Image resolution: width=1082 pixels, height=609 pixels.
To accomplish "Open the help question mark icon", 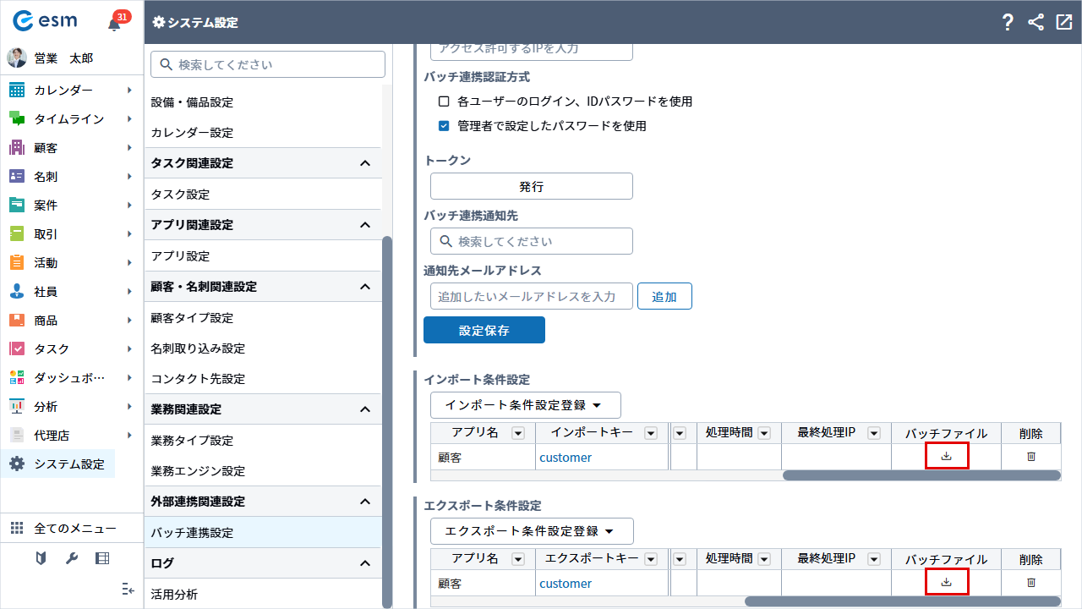I will pos(1008,23).
